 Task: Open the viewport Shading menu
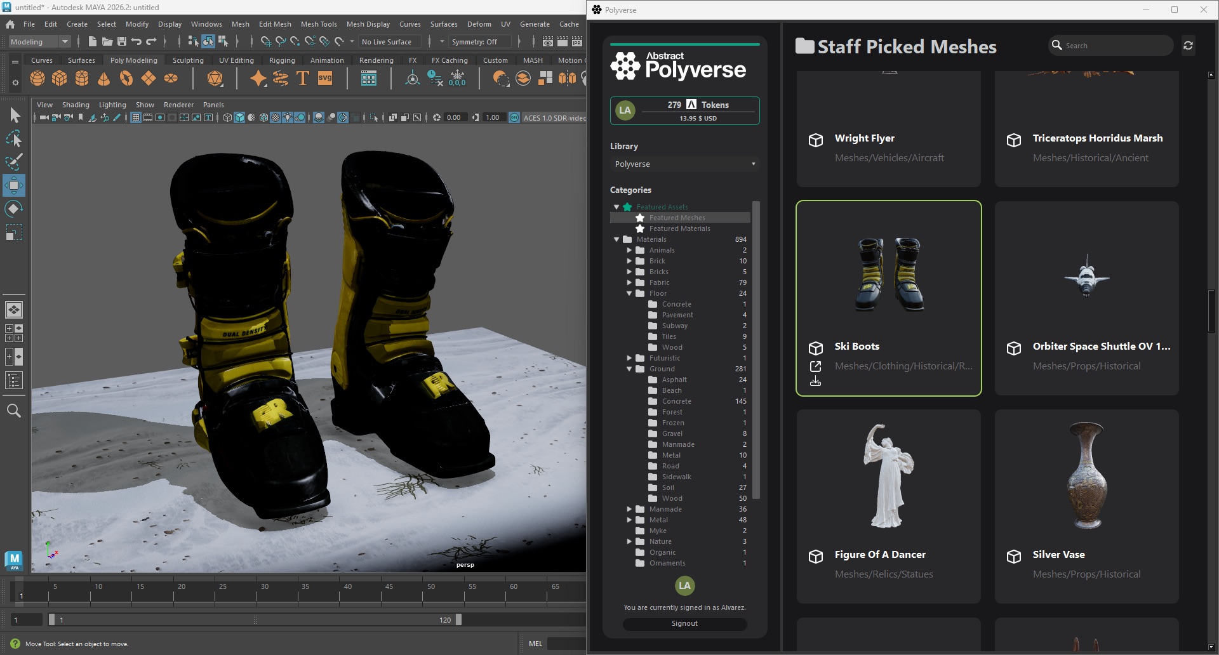[76, 105]
